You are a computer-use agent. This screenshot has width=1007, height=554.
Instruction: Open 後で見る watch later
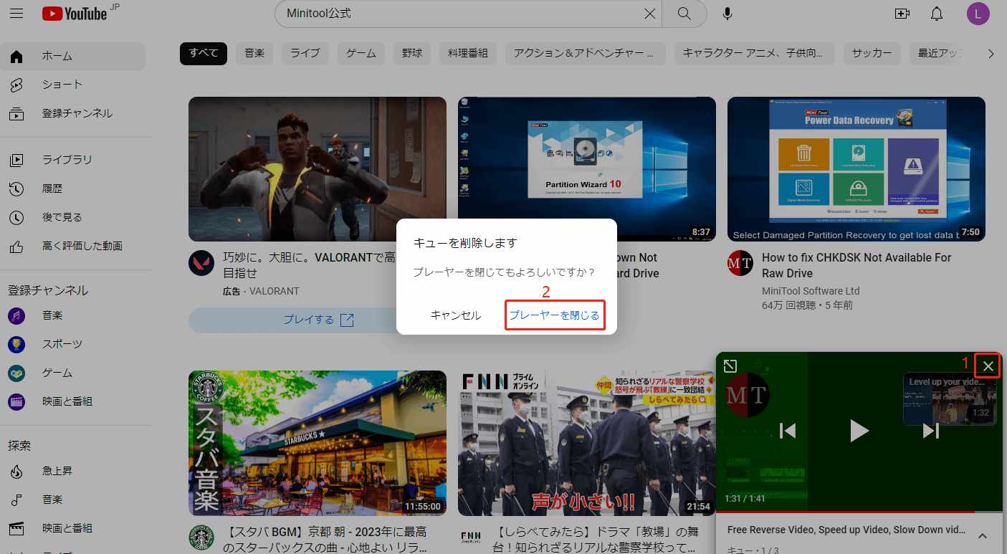[x=73, y=217]
